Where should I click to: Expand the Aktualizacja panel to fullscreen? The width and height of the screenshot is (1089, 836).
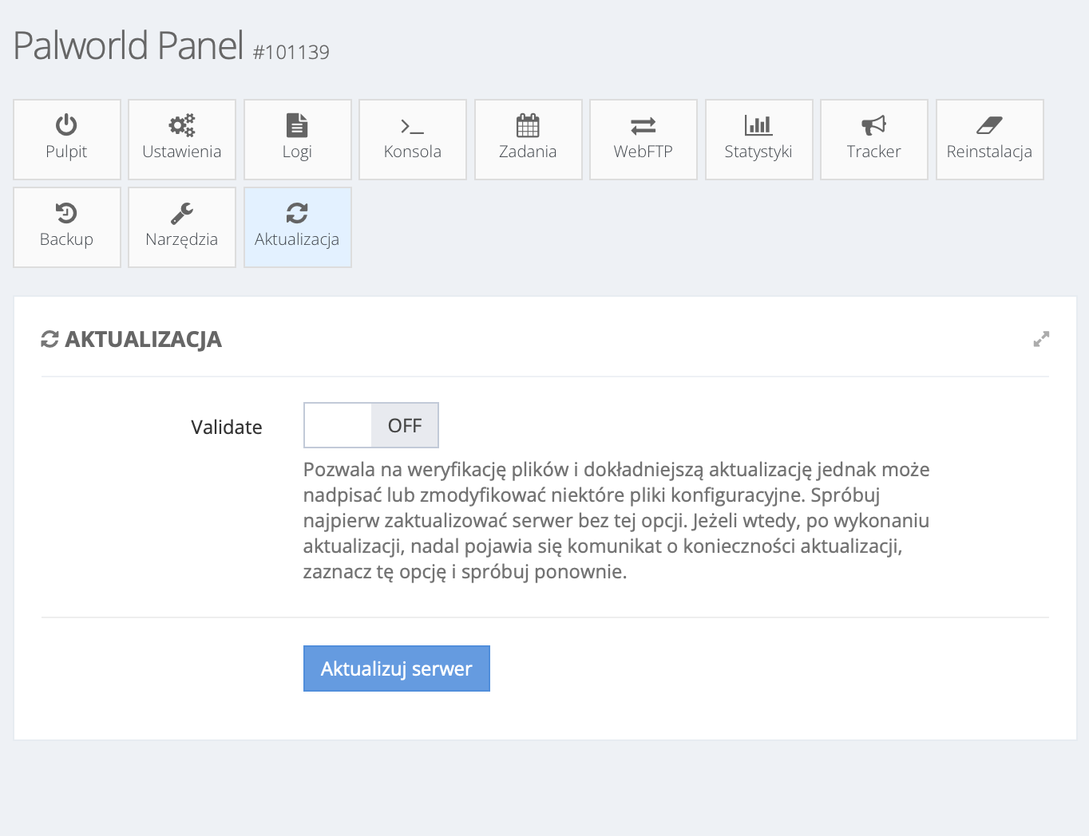point(1041,339)
